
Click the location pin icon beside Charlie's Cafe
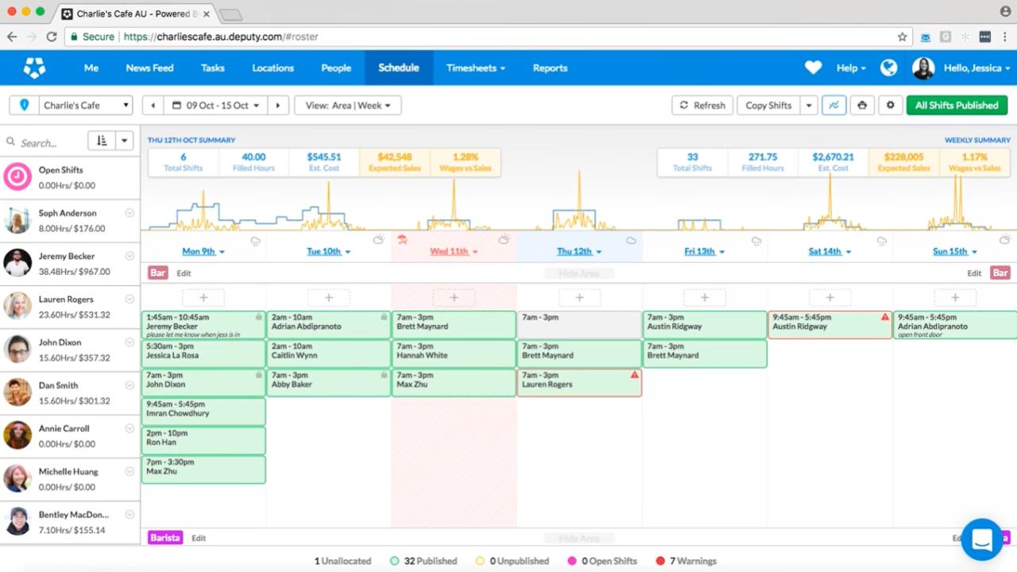[x=24, y=104]
